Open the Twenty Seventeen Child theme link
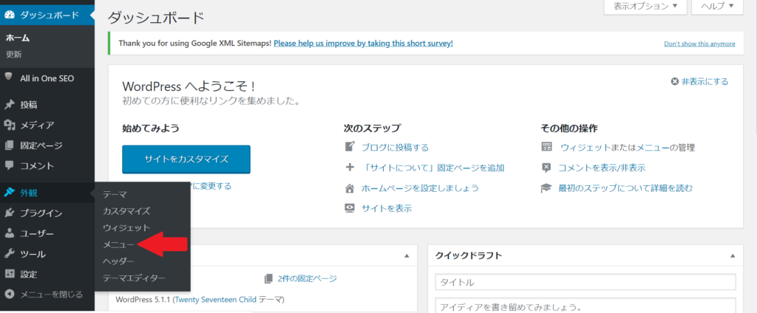 (x=215, y=300)
